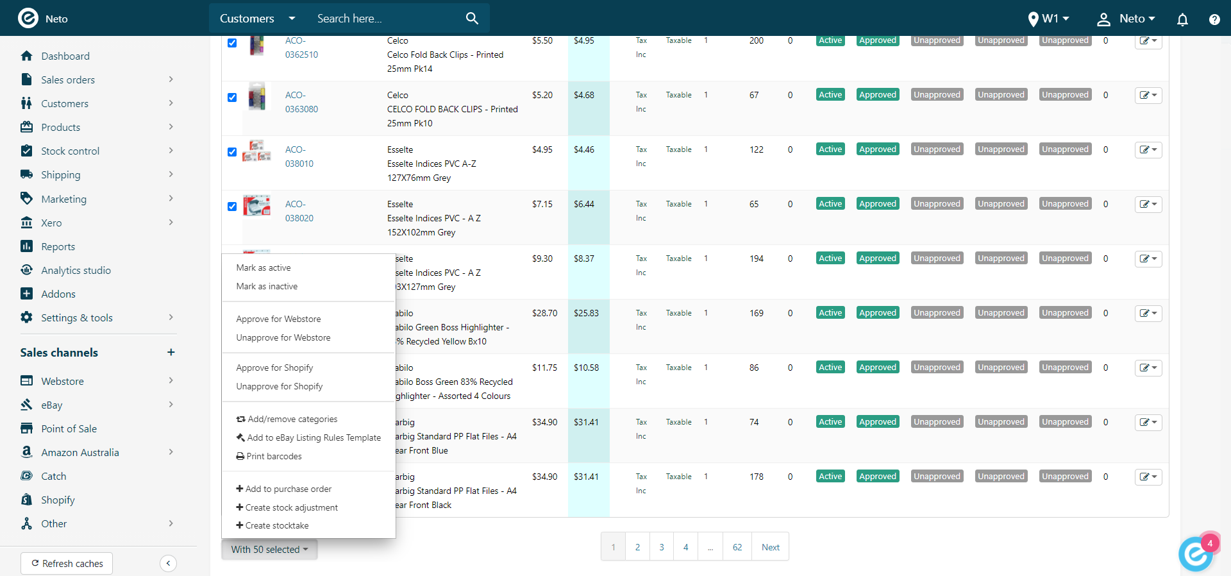
Task: Open Reports in sidebar
Action: tap(58, 246)
